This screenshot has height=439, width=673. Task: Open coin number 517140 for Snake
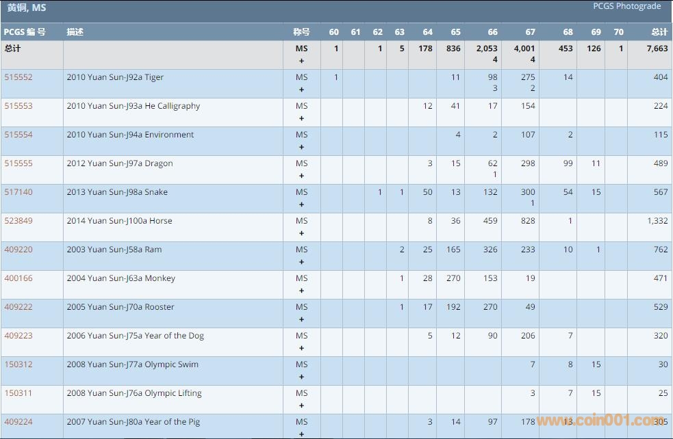[18, 192]
